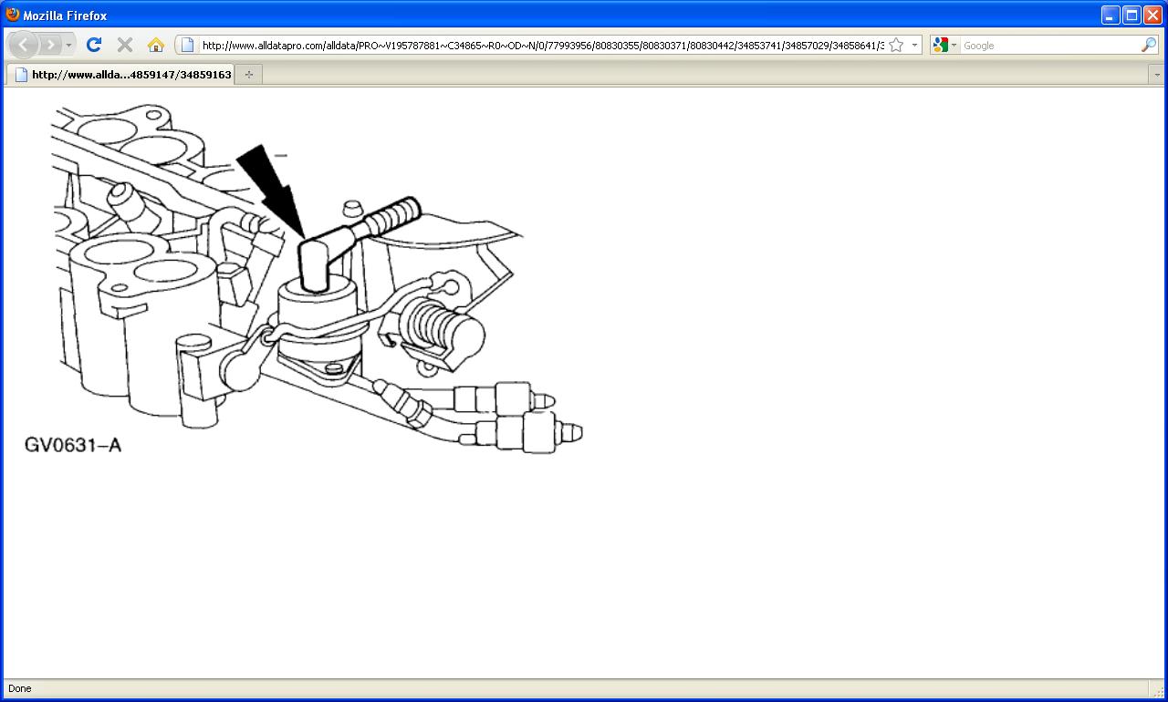Click the Firefox logo in the title bar
The height and width of the screenshot is (702, 1168).
pos(12,15)
